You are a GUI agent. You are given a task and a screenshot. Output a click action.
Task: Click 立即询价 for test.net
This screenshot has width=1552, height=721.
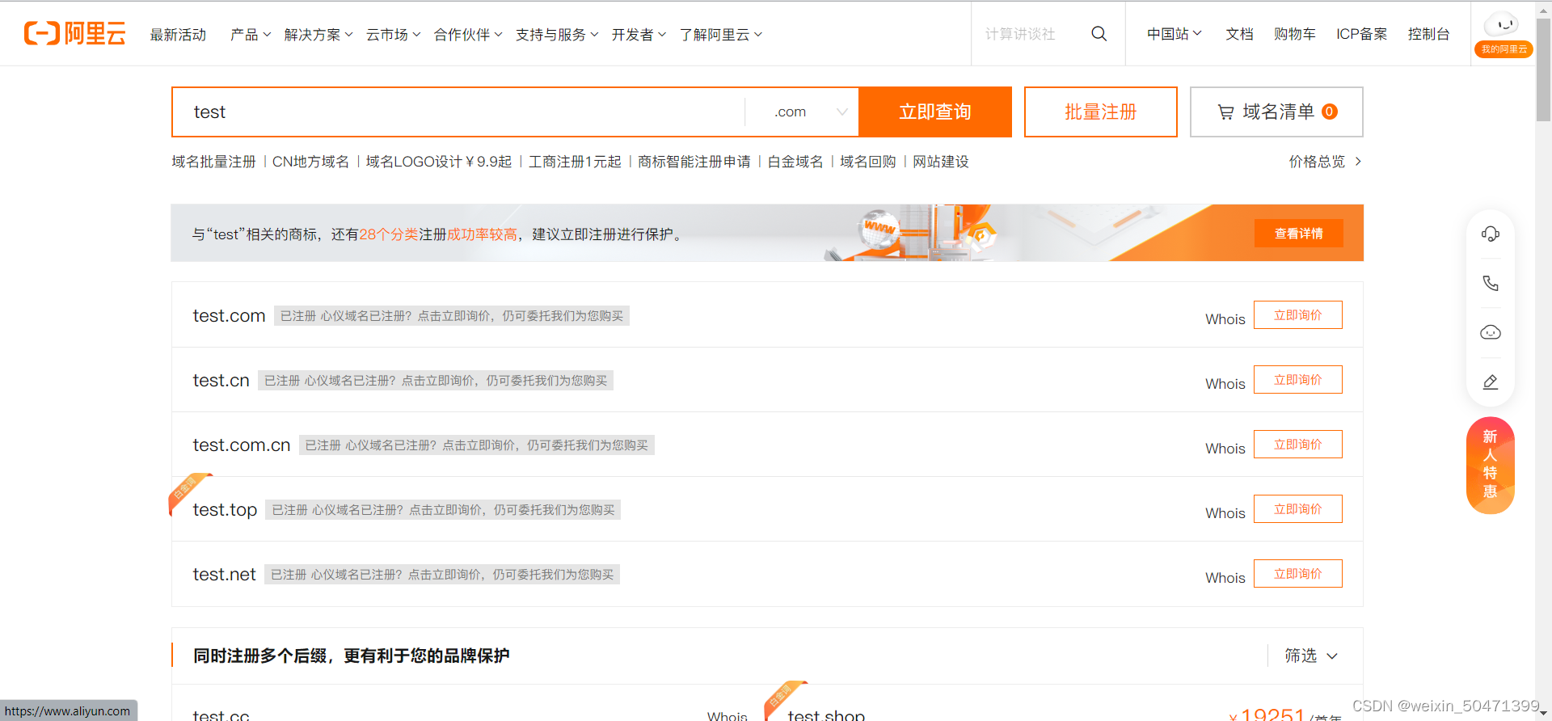point(1297,574)
